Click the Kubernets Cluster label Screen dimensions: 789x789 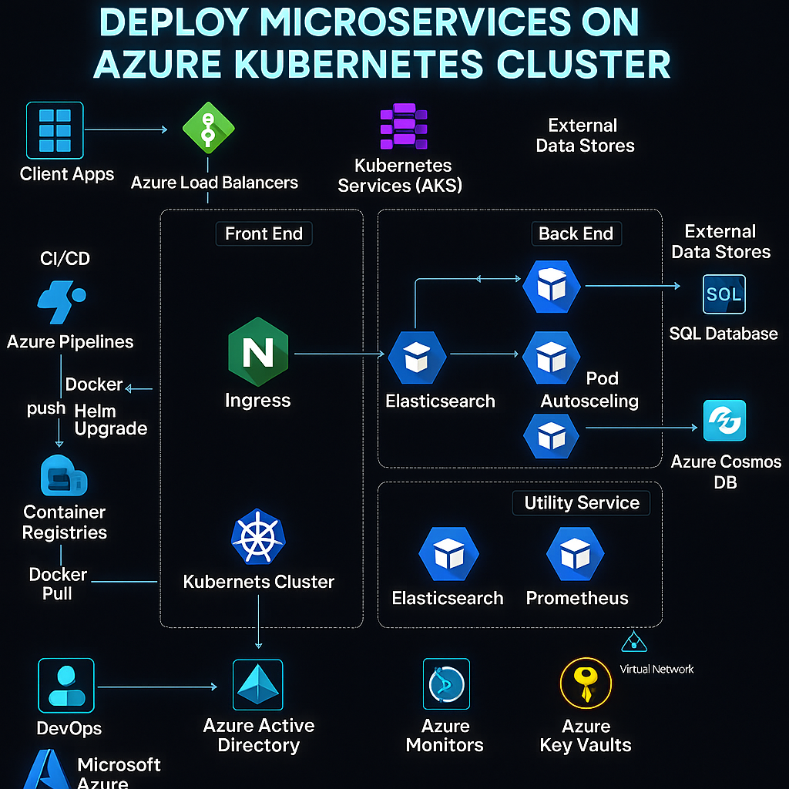coord(259,581)
